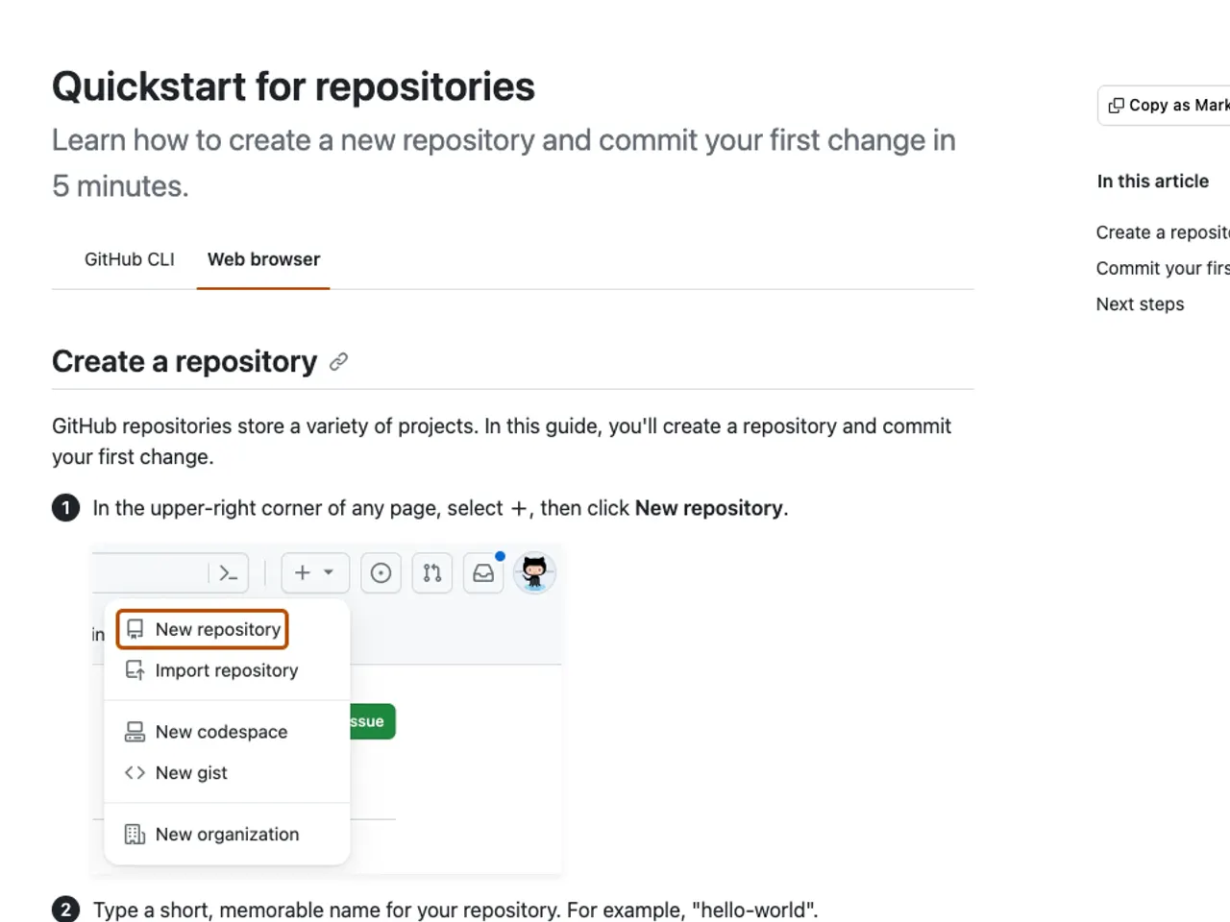Click the Quickstart for repositories page title
This screenshot has height=922, width=1230.
[293, 86]
